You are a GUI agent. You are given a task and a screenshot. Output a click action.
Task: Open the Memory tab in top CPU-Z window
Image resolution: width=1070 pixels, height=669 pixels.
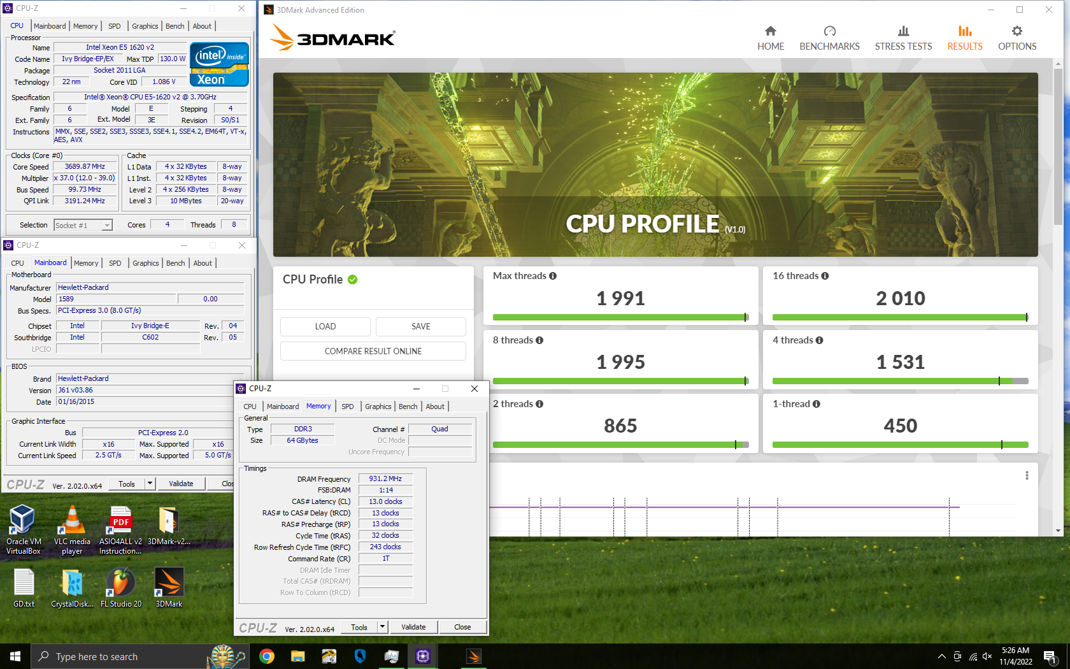pyautogui.click(x=85, y=26)
